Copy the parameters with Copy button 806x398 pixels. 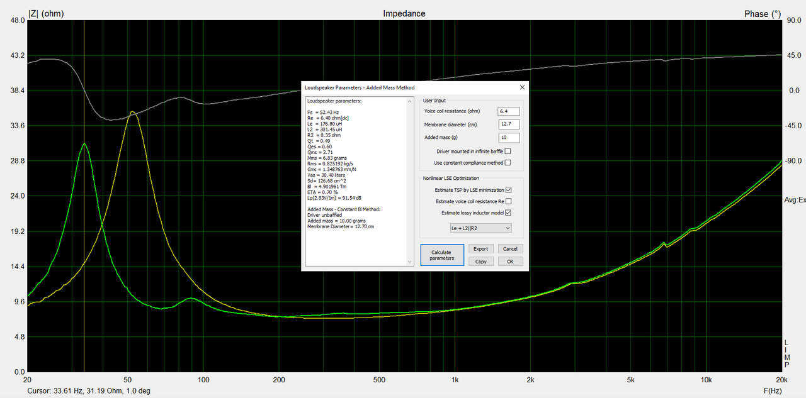click(480, 262)
